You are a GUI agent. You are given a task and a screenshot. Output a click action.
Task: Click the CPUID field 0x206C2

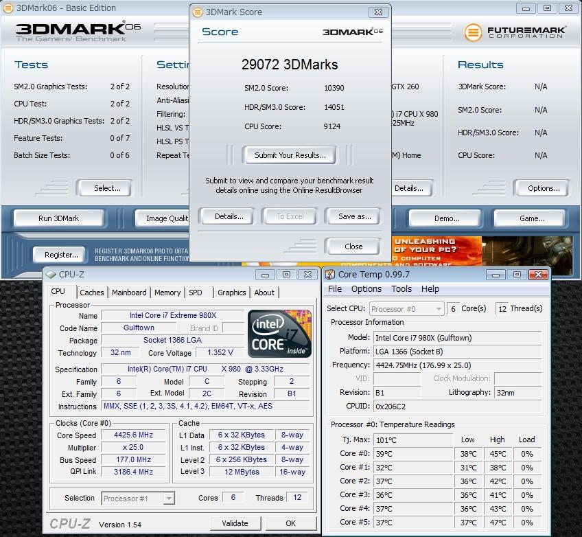(457, 407)
